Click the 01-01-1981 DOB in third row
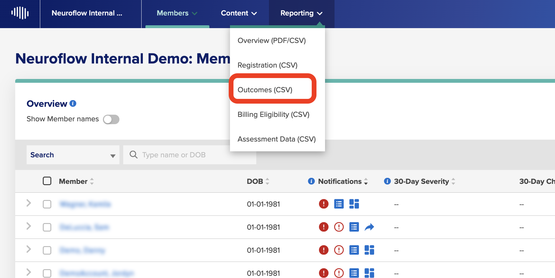The image size is (555, 278). 263,250
